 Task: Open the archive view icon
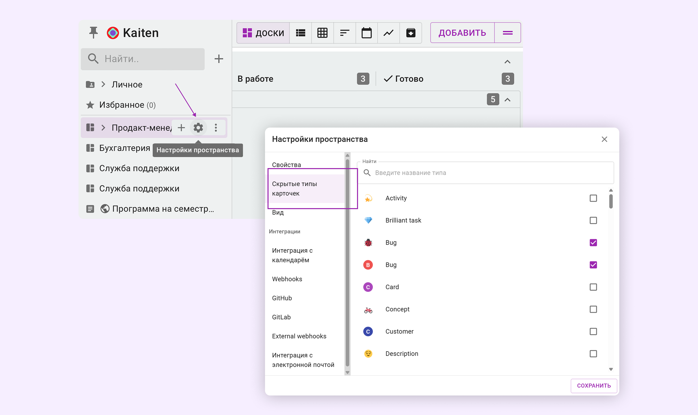click(410, 33)
